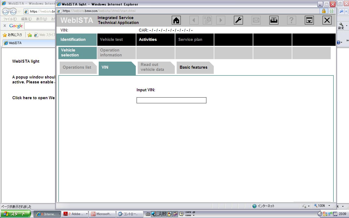This screenshot has height=218, width=349.
Task: Click the Input VIN text field
Action: [x=172, y=100]
